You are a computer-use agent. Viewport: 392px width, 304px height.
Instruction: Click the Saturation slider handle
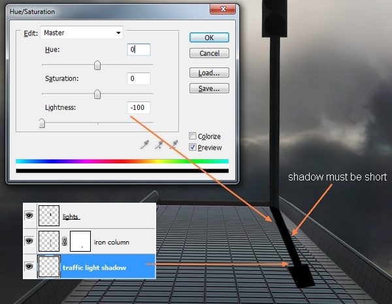(97, 94)
